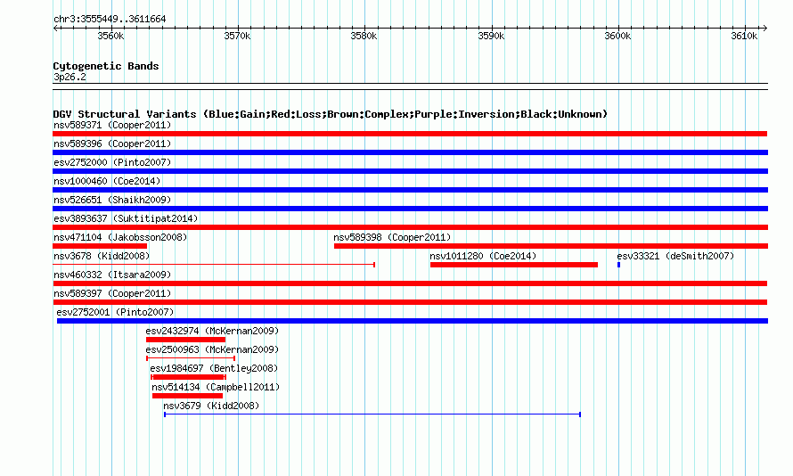
Task: Click the blue gain bar under nsv589396
Action: point(410,152)
